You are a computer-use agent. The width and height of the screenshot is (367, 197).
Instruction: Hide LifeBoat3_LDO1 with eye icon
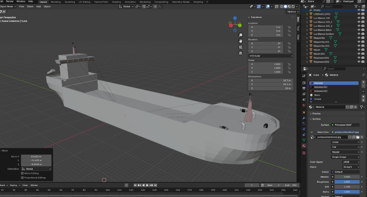pyautogui.click(x=359, y=14)
